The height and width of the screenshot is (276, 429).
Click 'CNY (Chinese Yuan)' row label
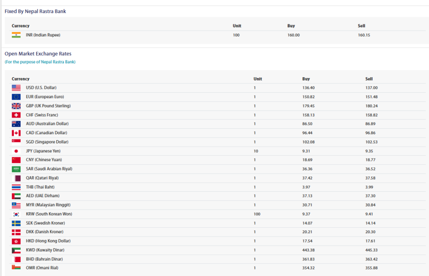44,160
